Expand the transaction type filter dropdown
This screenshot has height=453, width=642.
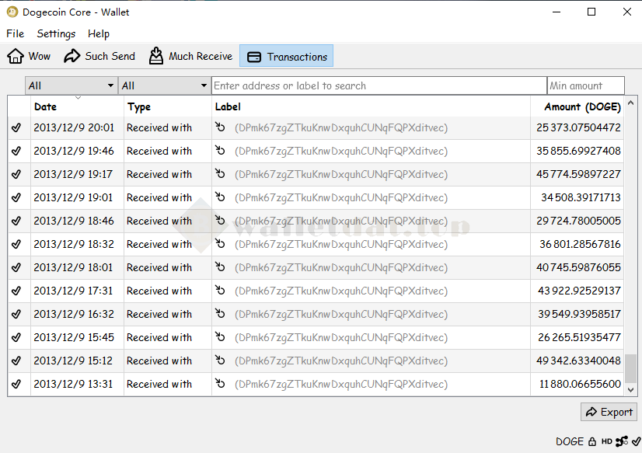164,85
